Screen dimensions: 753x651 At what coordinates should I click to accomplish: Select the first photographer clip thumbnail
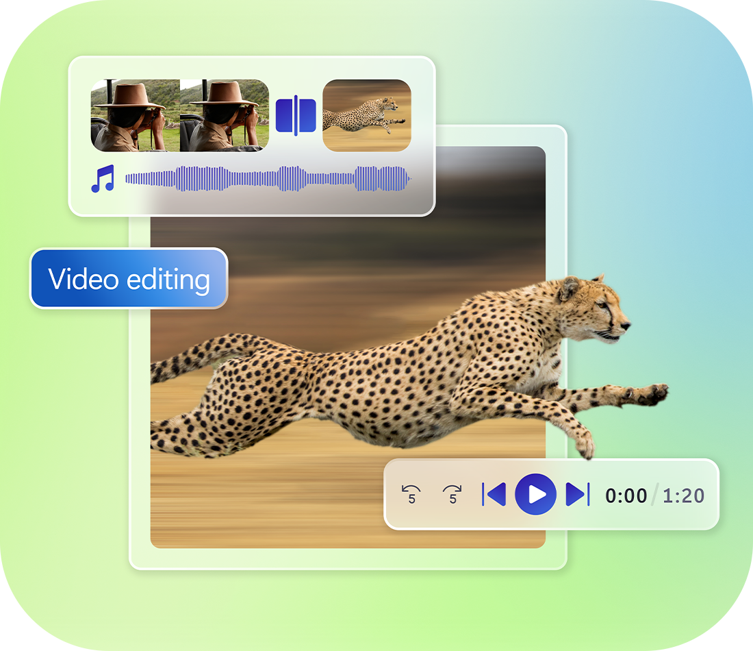(136, 115)
